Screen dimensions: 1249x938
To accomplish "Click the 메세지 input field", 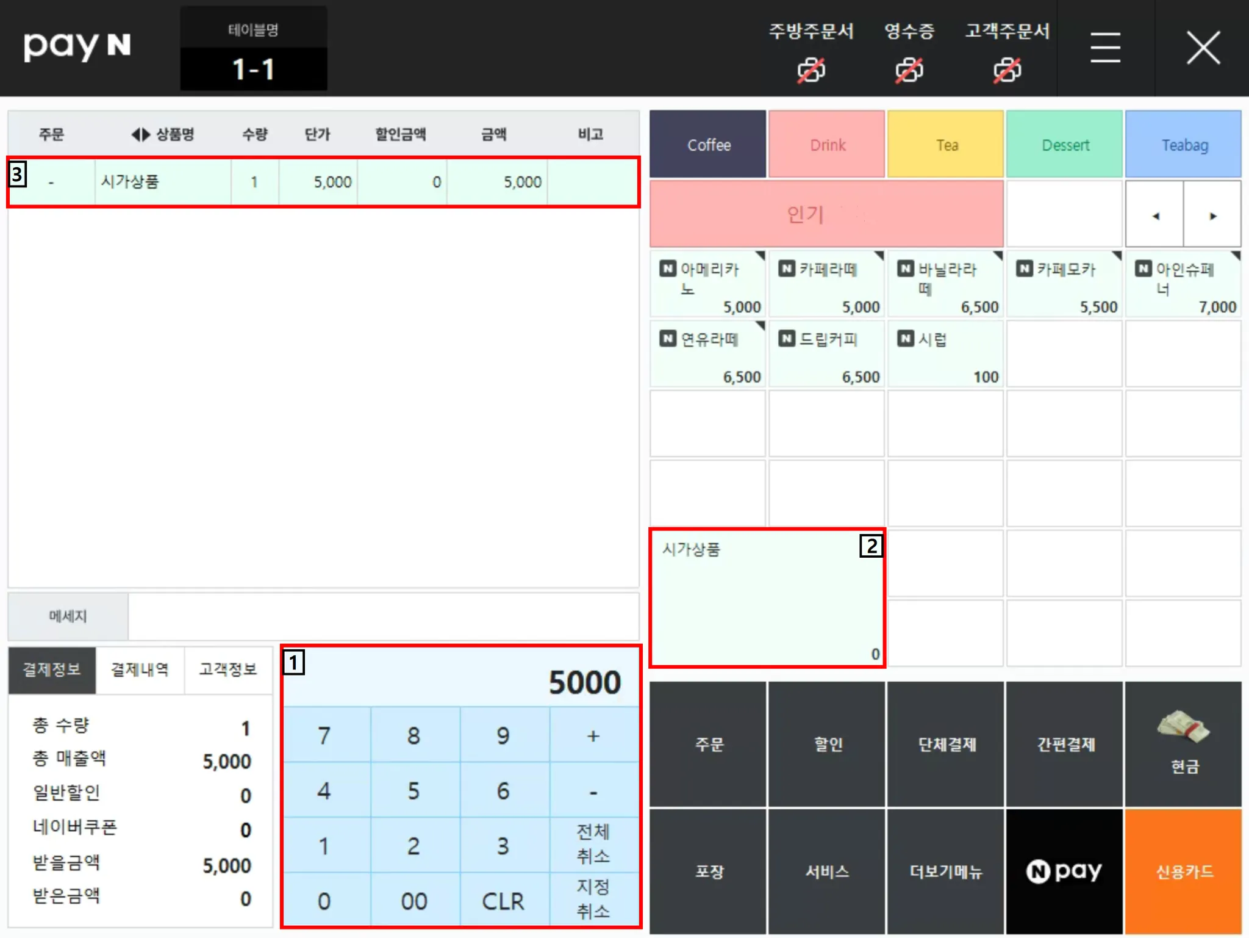I will [383, 616].
